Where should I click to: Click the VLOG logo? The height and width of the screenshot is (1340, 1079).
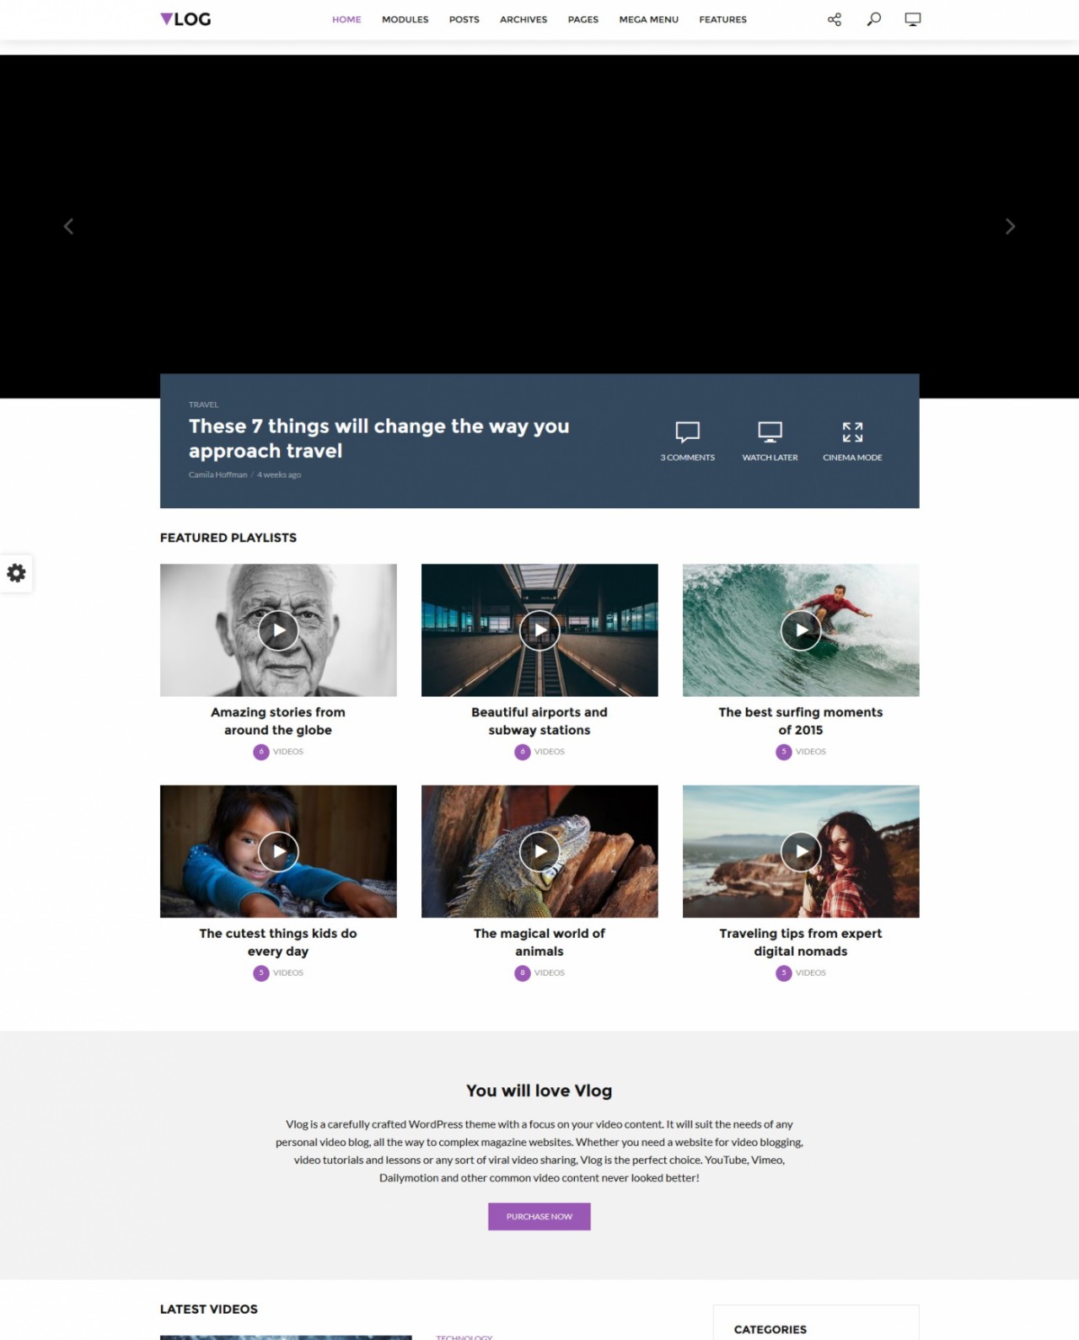click(185, 19)
